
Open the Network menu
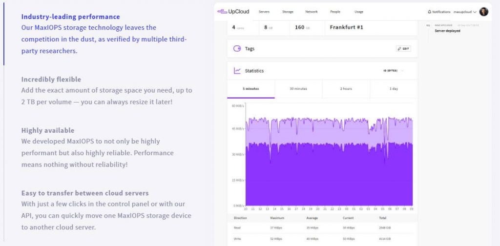tap(311, 12)
